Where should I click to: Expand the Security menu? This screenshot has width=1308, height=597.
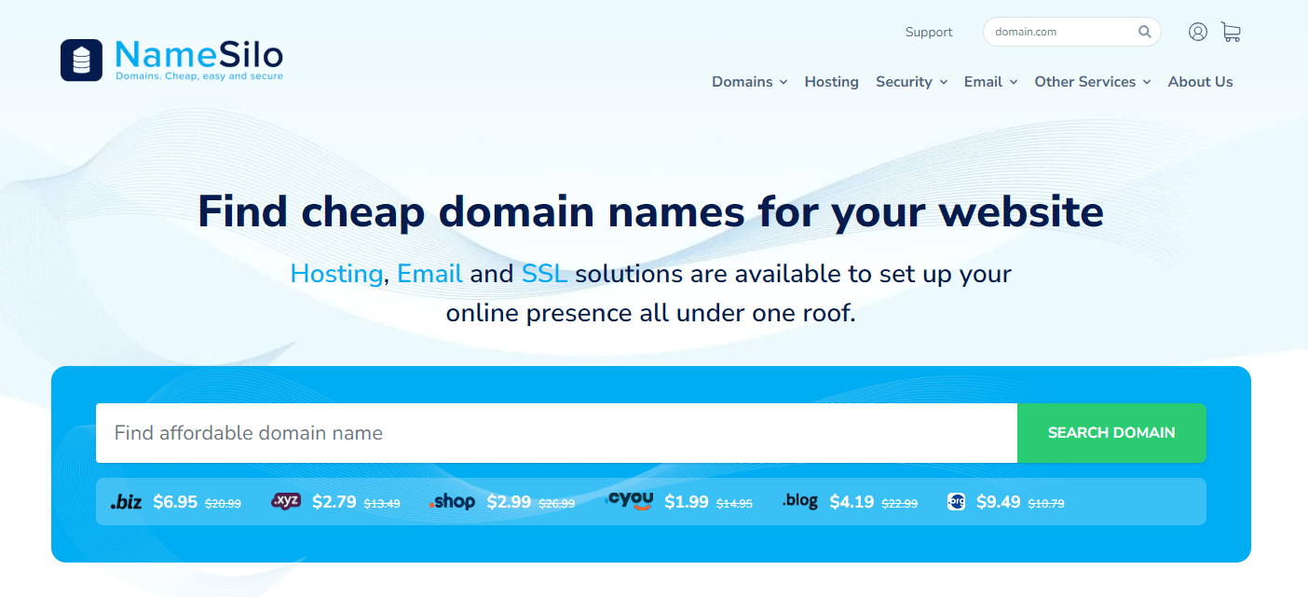point(912,82)
